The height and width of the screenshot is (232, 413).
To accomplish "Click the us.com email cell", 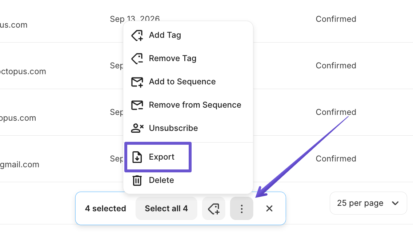I will click(x=14, y=25).
